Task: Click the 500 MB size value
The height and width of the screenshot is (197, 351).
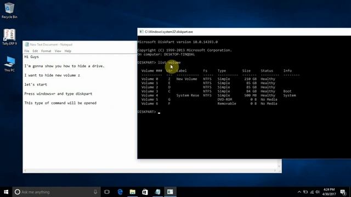Action: point(250,95)
